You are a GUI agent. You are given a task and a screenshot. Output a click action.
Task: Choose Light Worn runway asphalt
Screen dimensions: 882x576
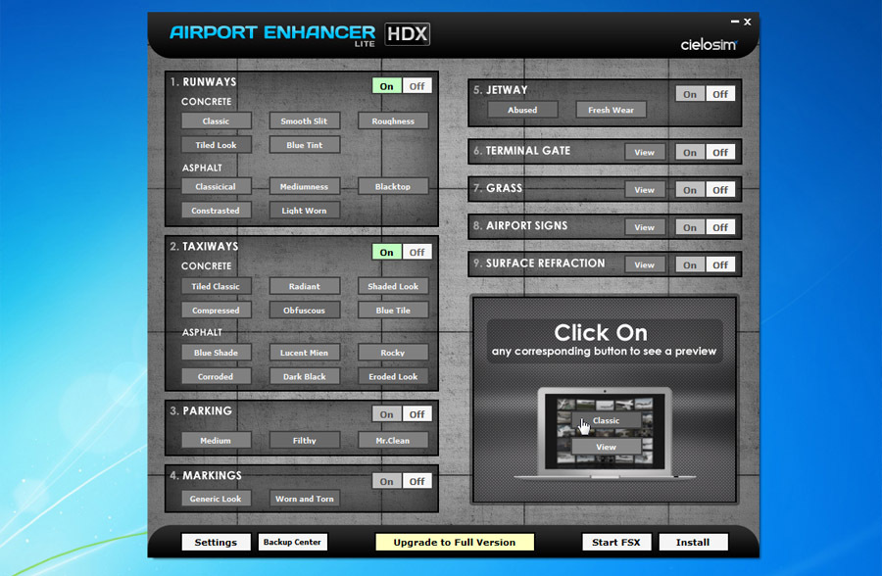[305, 211]
